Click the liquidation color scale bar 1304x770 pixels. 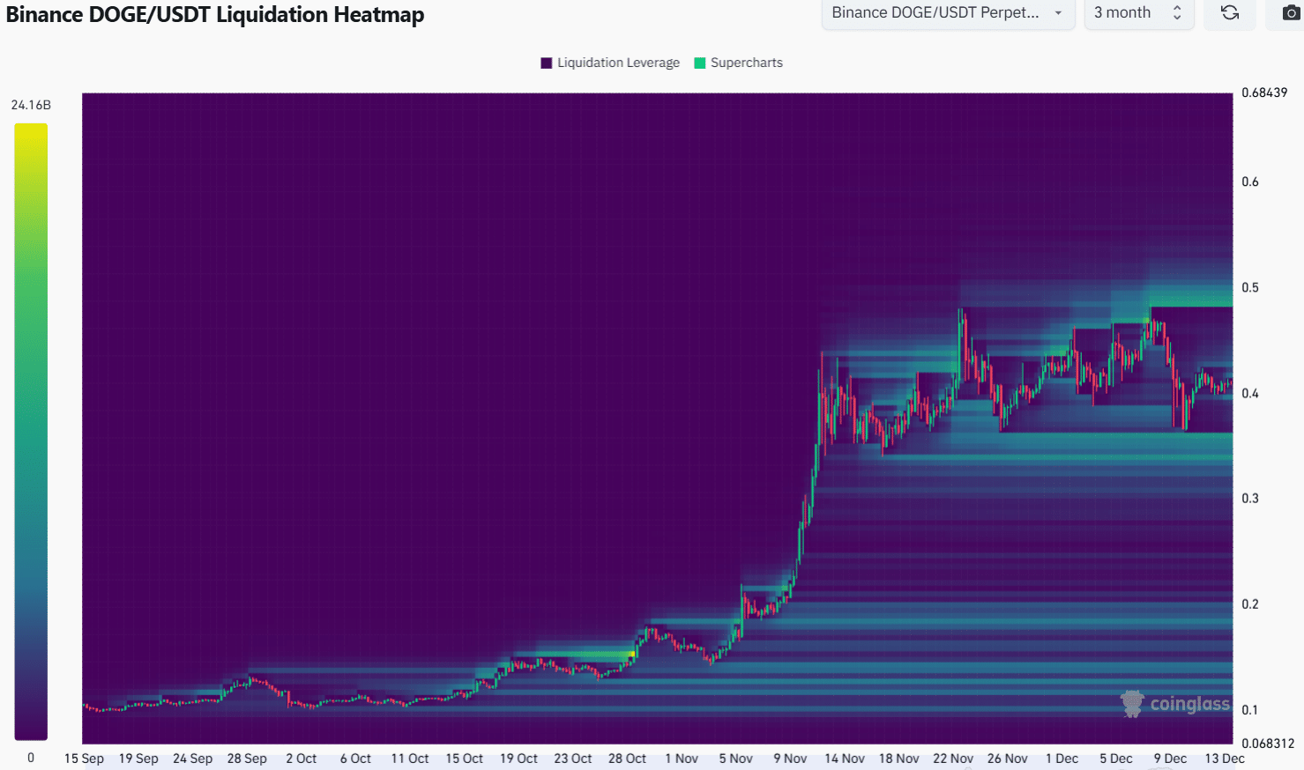[x=31, y=432]
